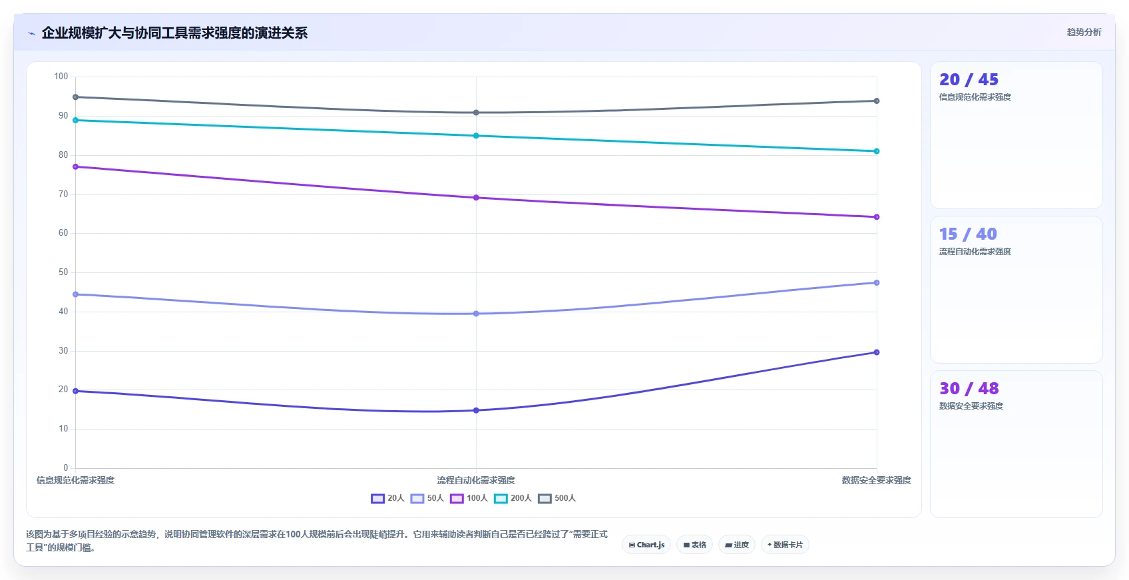Click the chart description paragraph below the graph
The height and width of the screenshot is (580, 1129).
317,541
